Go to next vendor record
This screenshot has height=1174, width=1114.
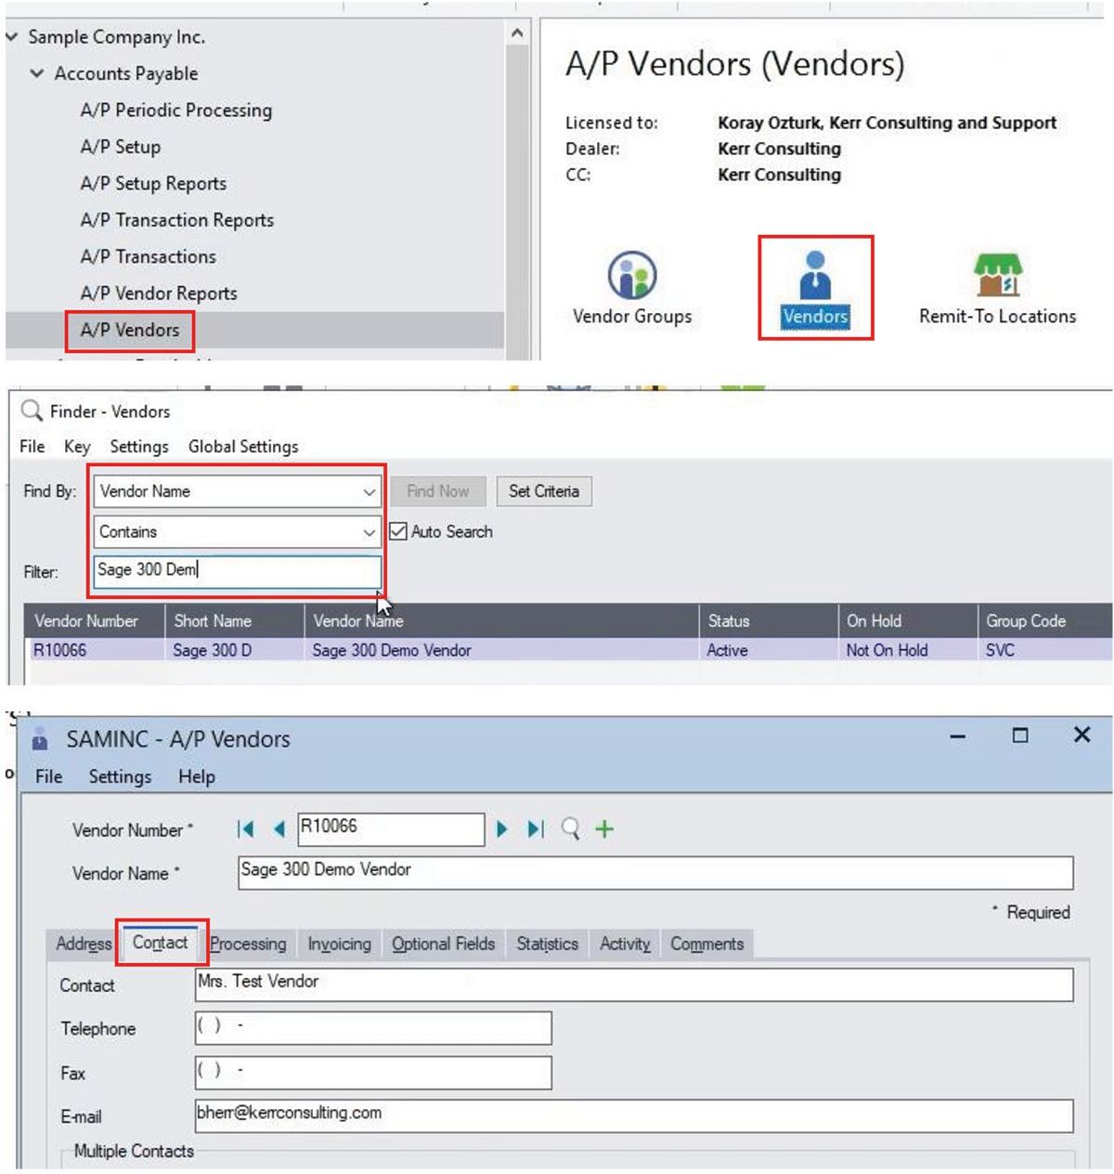[502, 828]
